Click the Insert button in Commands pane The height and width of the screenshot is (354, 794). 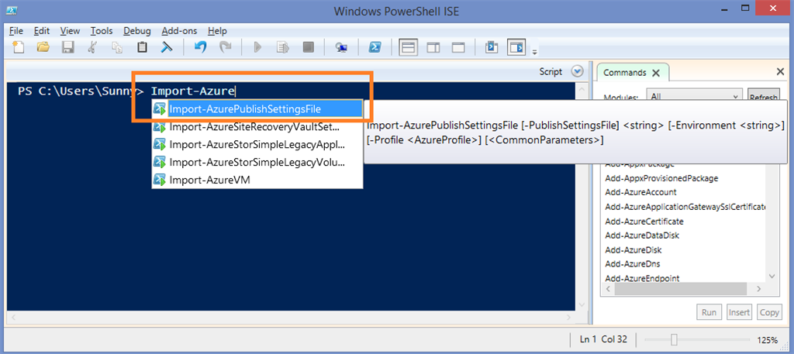(739, 312)
